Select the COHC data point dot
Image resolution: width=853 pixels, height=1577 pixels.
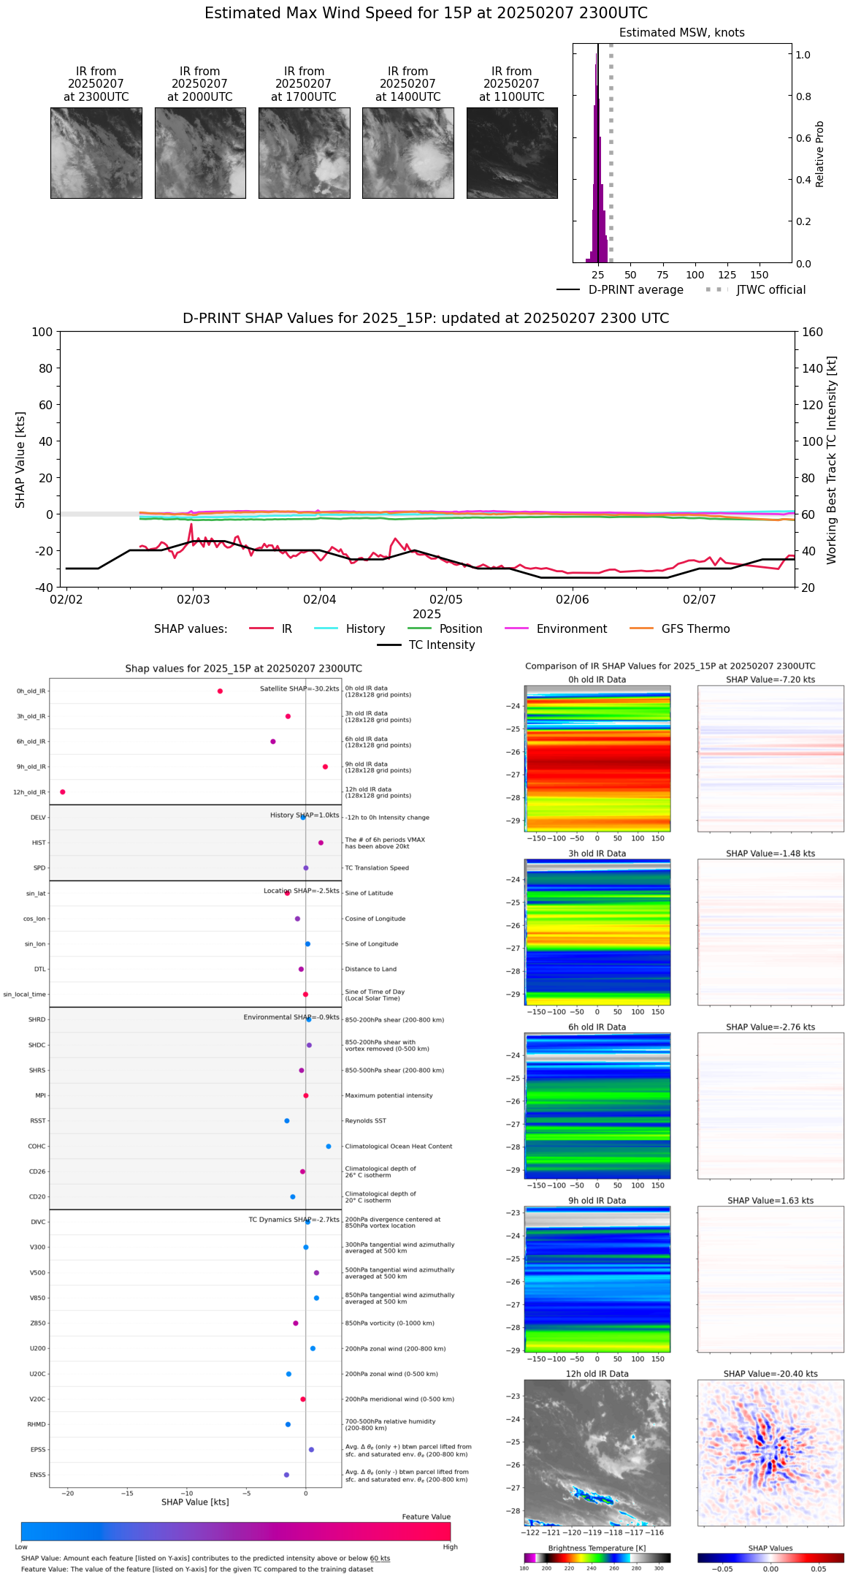pyautogui.click(x=329, y=1147)
